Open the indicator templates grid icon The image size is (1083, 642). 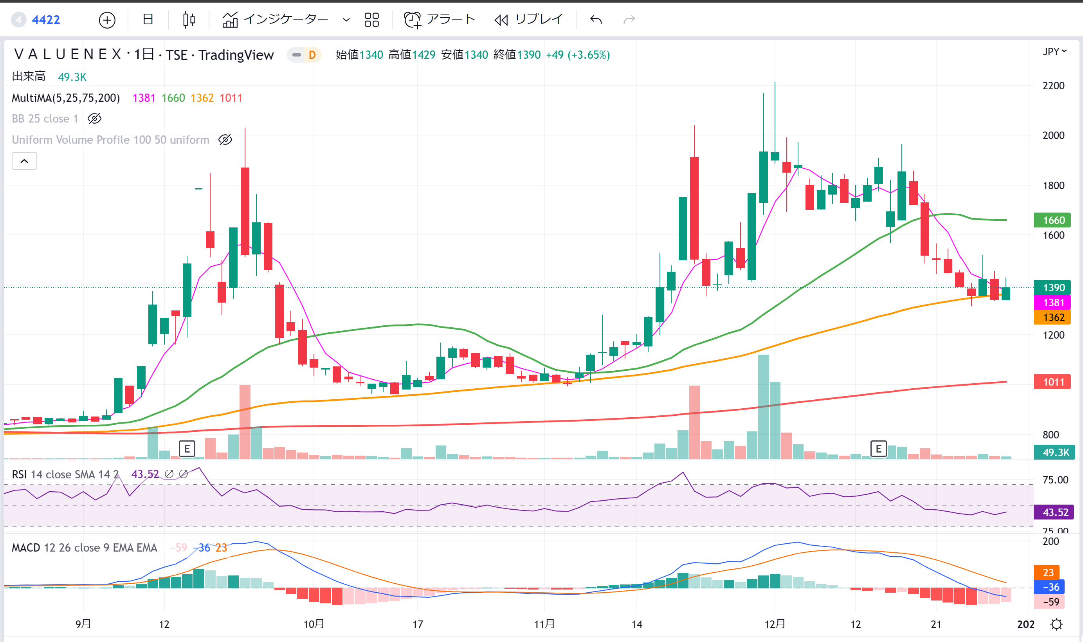click(371, 20)
